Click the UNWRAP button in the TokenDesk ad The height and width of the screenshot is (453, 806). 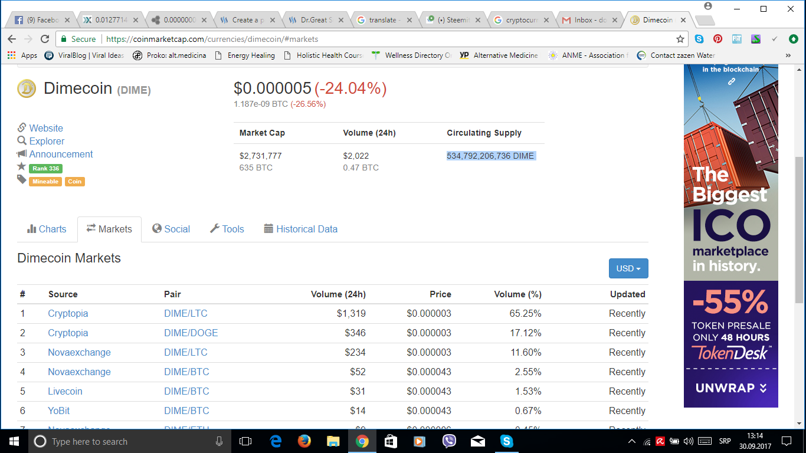point(730,388)
